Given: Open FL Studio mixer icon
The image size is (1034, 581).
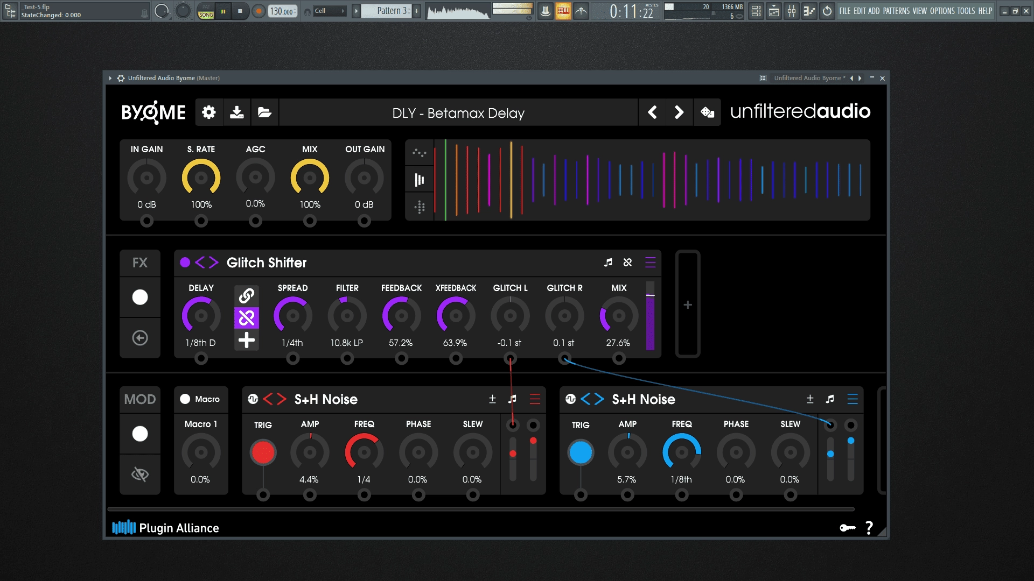Looking at the screenshot, I should 792,11.
